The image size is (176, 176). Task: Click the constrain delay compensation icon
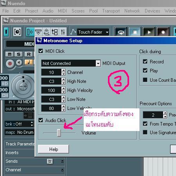17,32
